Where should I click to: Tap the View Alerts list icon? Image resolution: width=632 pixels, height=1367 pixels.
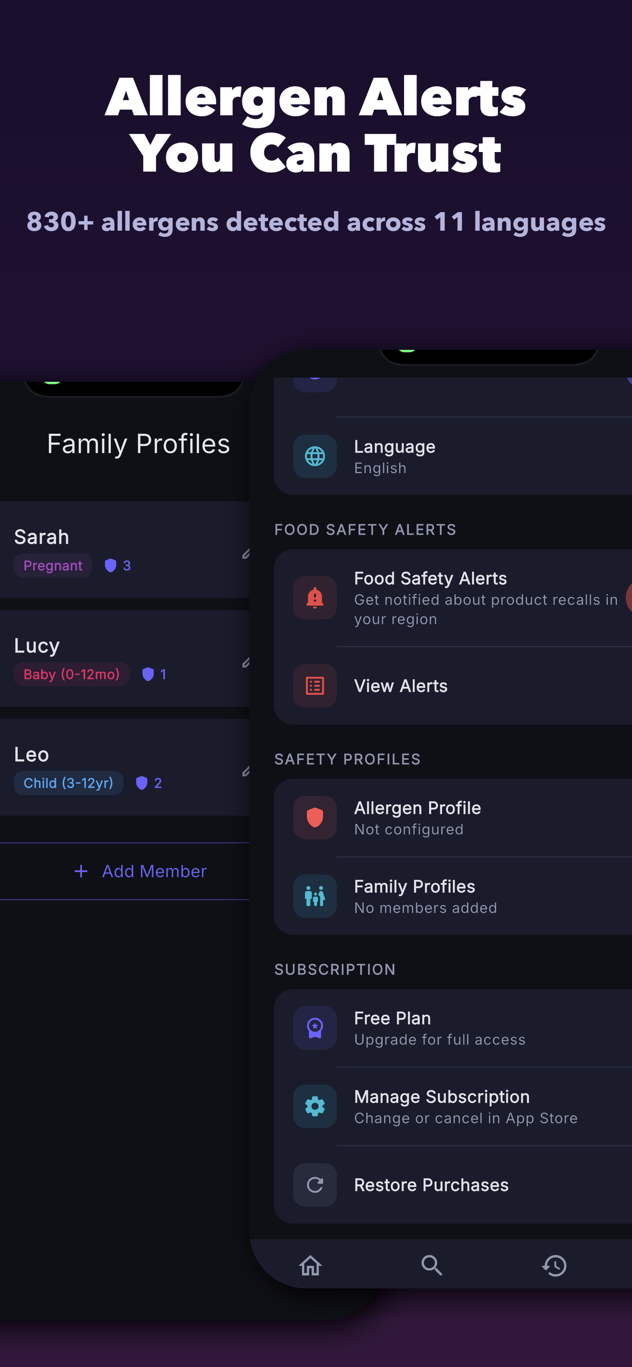315,685
